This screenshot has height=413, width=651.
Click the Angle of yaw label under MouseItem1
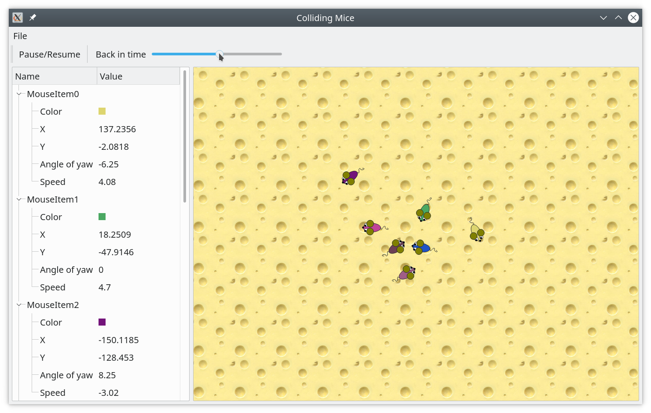66,270
